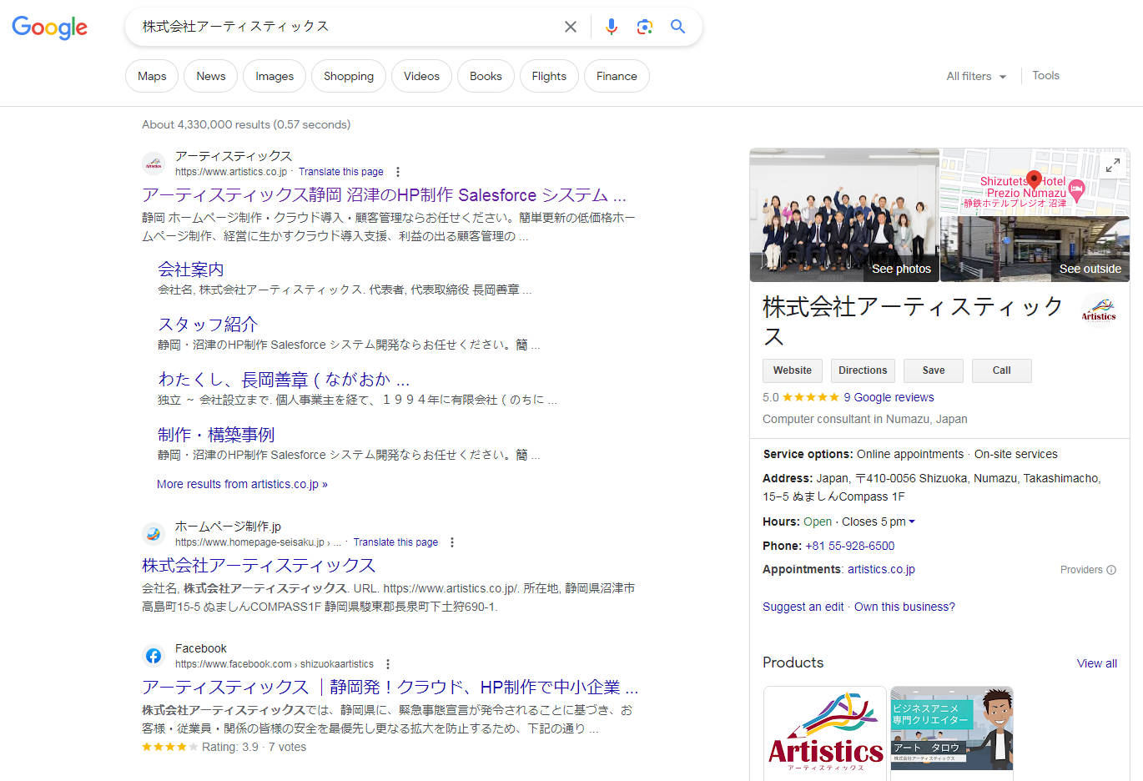This screenshot has width=1143, height=781.
Task: Open options menu for Facebook result
Action: [x=388, y=664]
